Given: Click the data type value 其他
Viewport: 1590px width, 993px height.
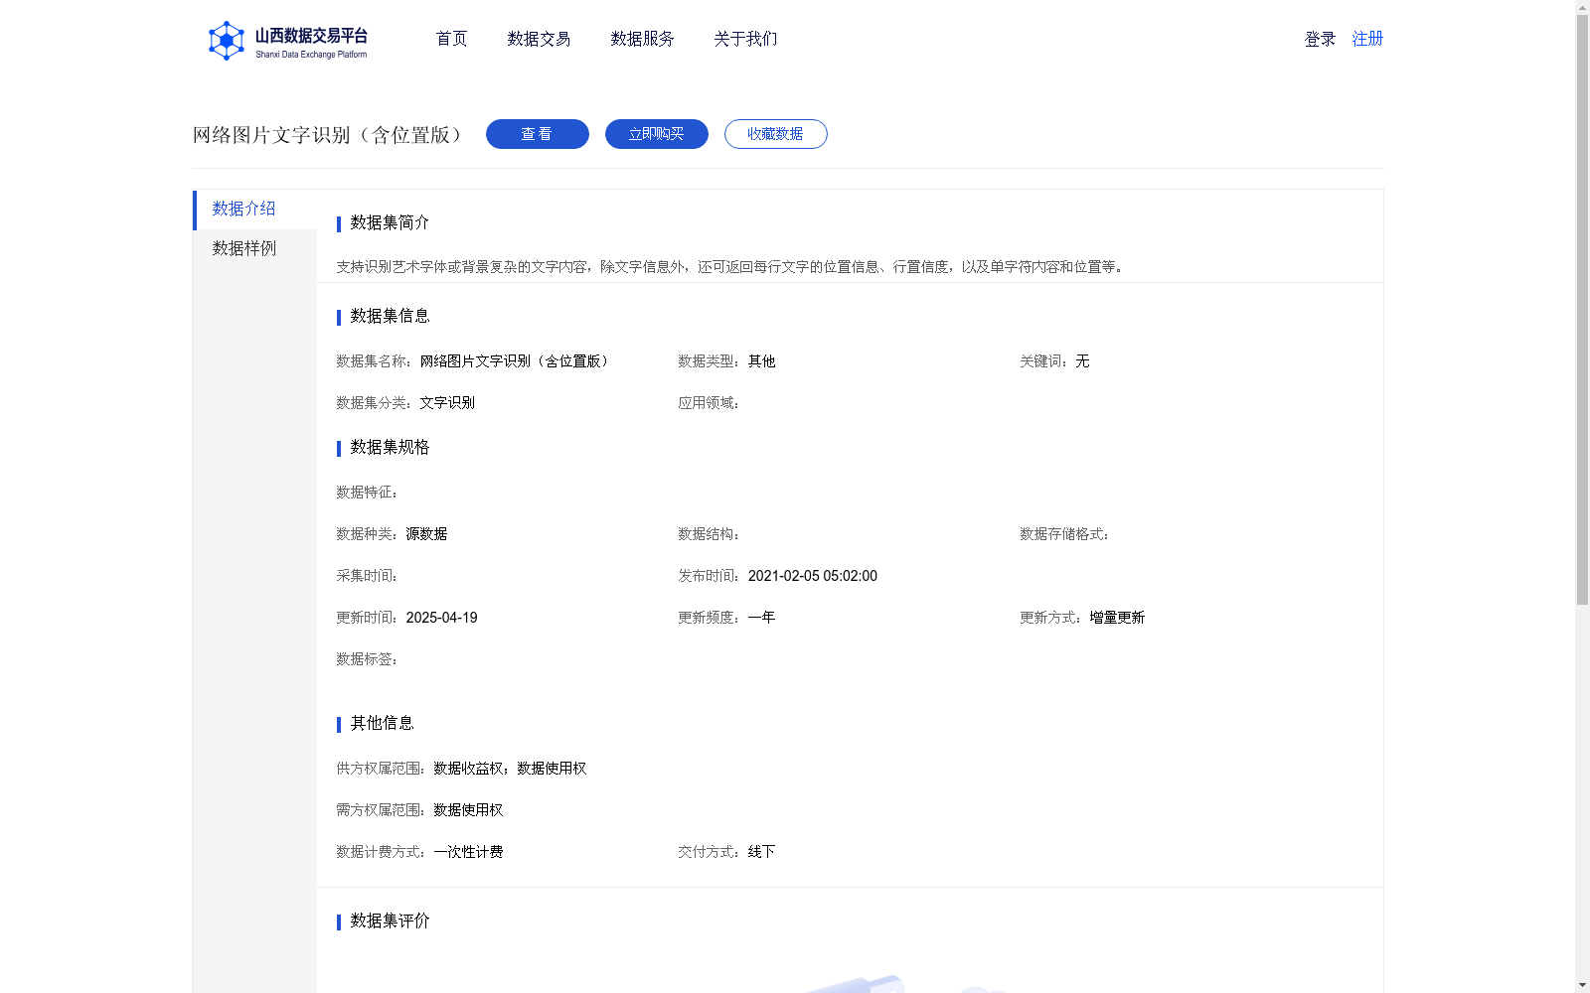Looking at the screenshot, I should 761,361.
